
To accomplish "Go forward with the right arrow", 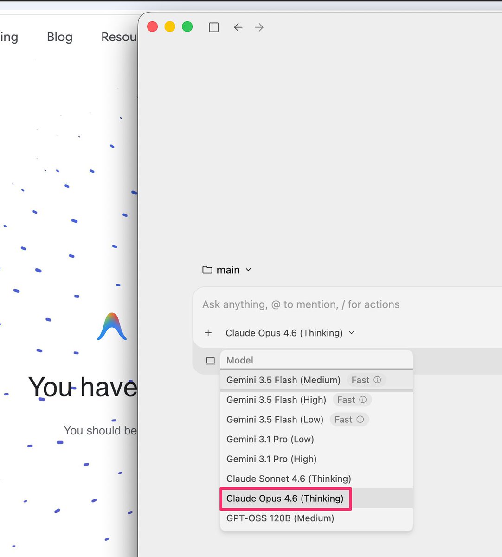I will (x=259, y=27).
